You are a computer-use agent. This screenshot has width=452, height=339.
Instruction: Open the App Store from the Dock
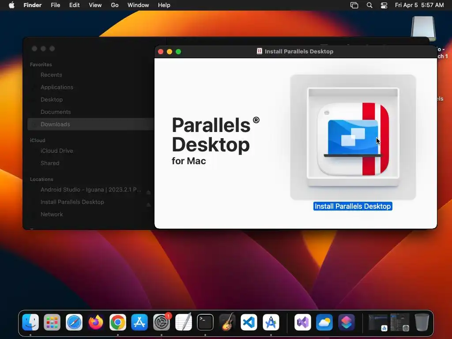[x=139, y=322]
